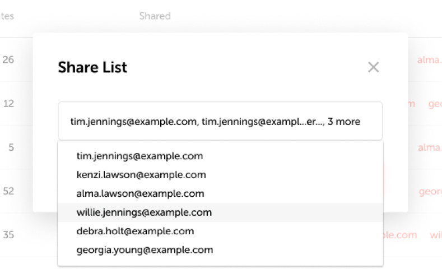The width and height of the screenshot is (442, 278).
Task: Click the Shared column header
Action: point(155,16)
